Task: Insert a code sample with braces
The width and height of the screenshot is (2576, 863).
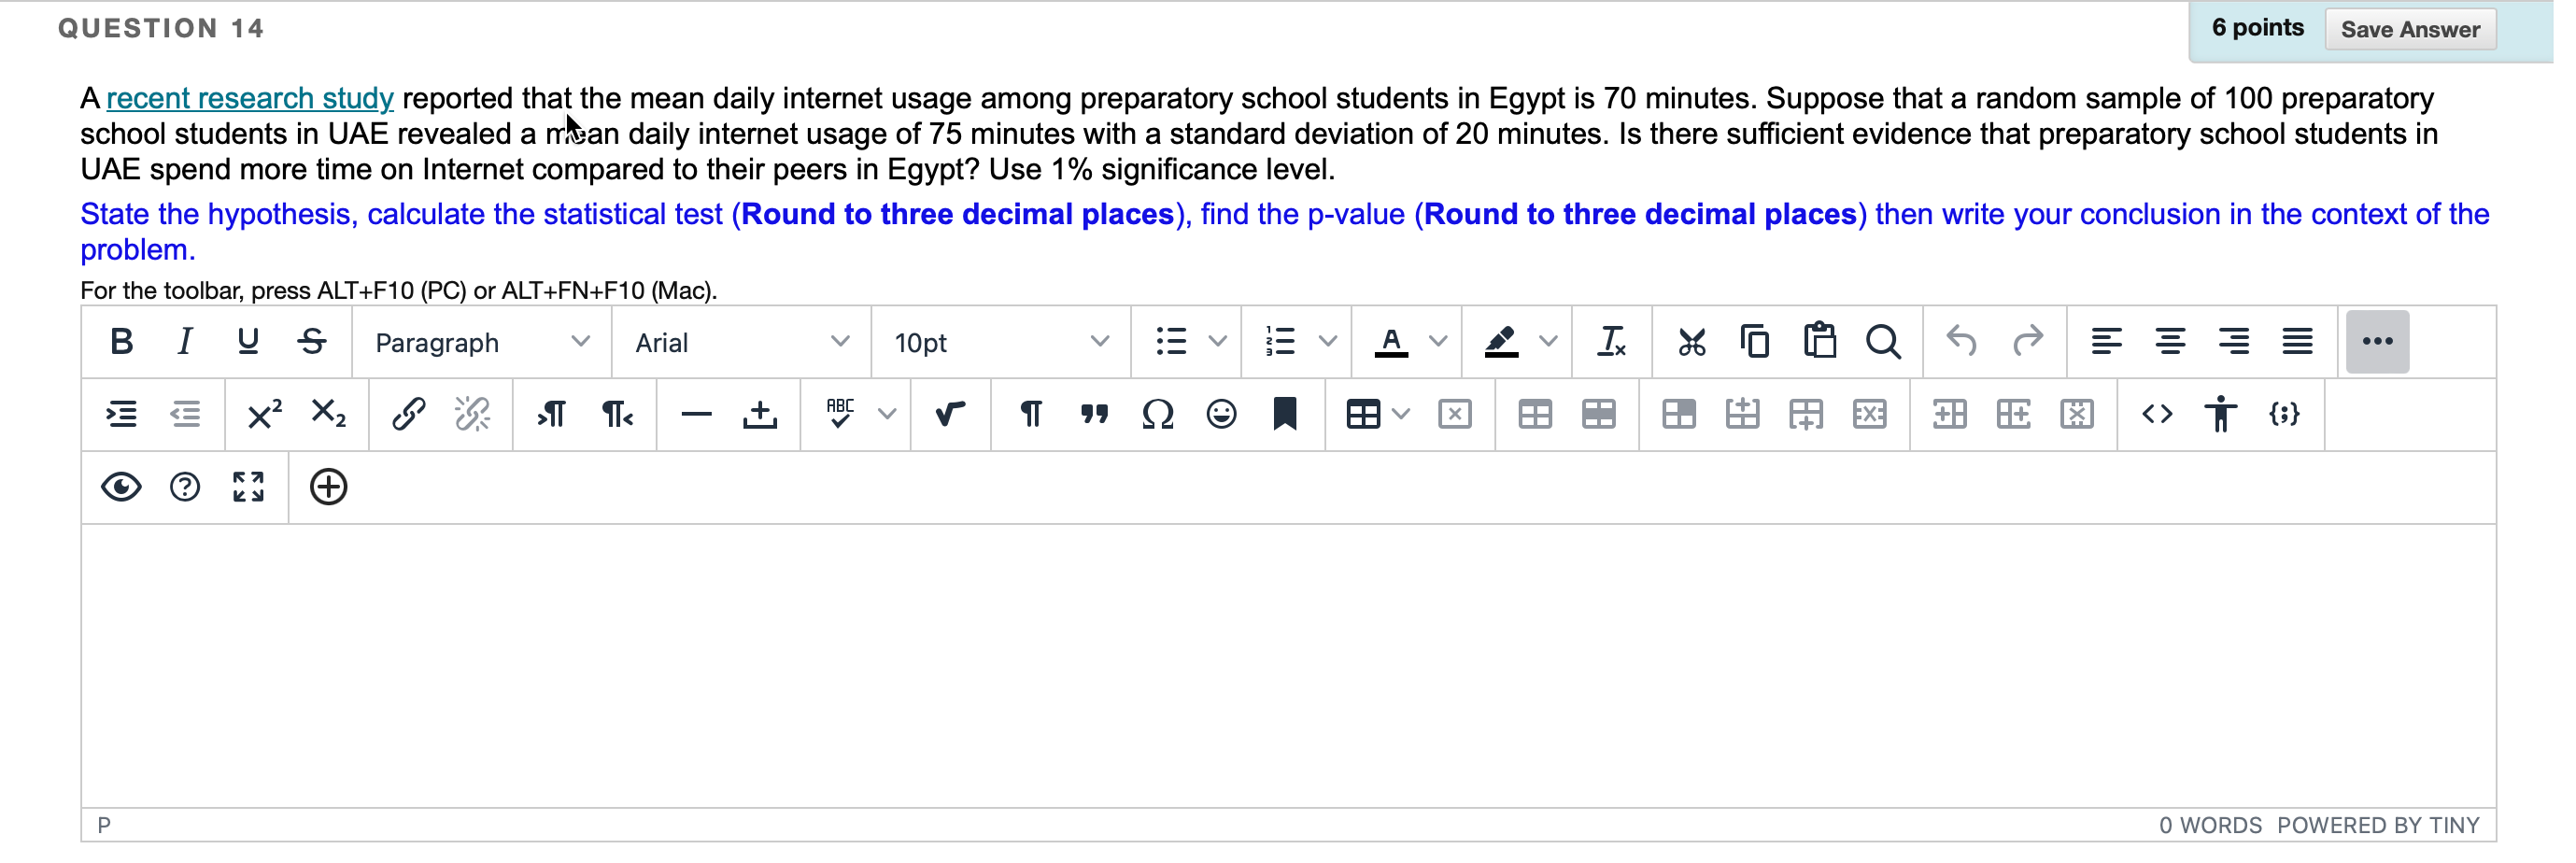Action: (x=2285, y=414)
